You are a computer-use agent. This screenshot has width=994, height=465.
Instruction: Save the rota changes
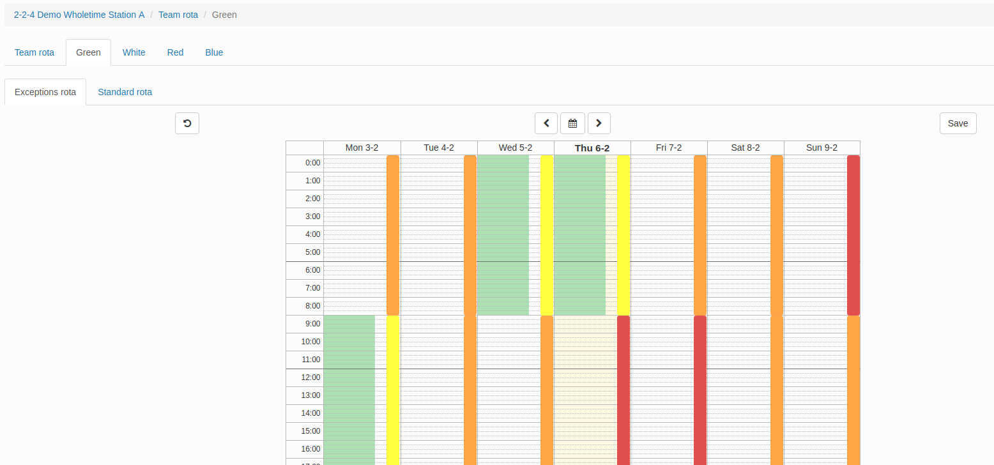(958, 123)
